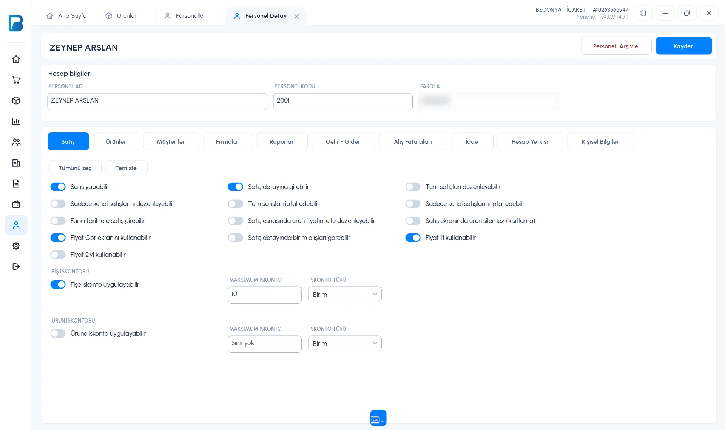The width and height of the screenshot is (725, 430).
Task: Enable 'Tüm satışları düzenleyebilir' switch
Action: click(x=413, y=187)
